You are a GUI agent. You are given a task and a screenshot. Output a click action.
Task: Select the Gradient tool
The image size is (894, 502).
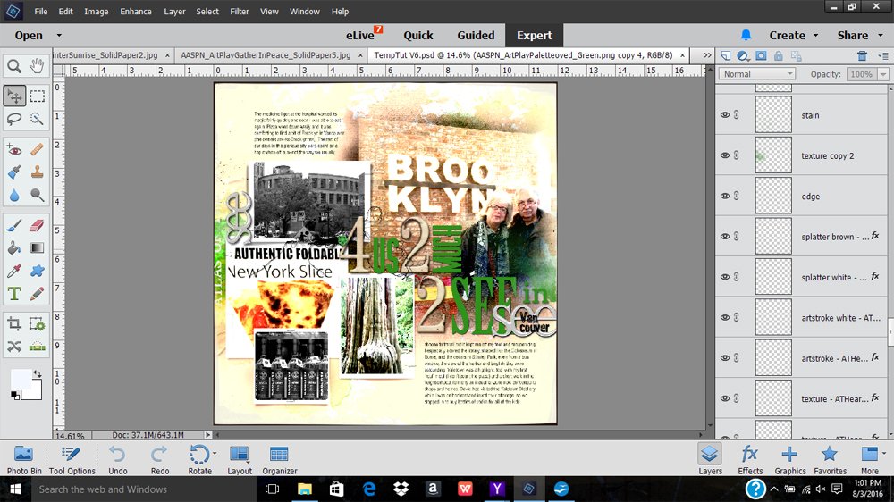[x=37, y=247]
